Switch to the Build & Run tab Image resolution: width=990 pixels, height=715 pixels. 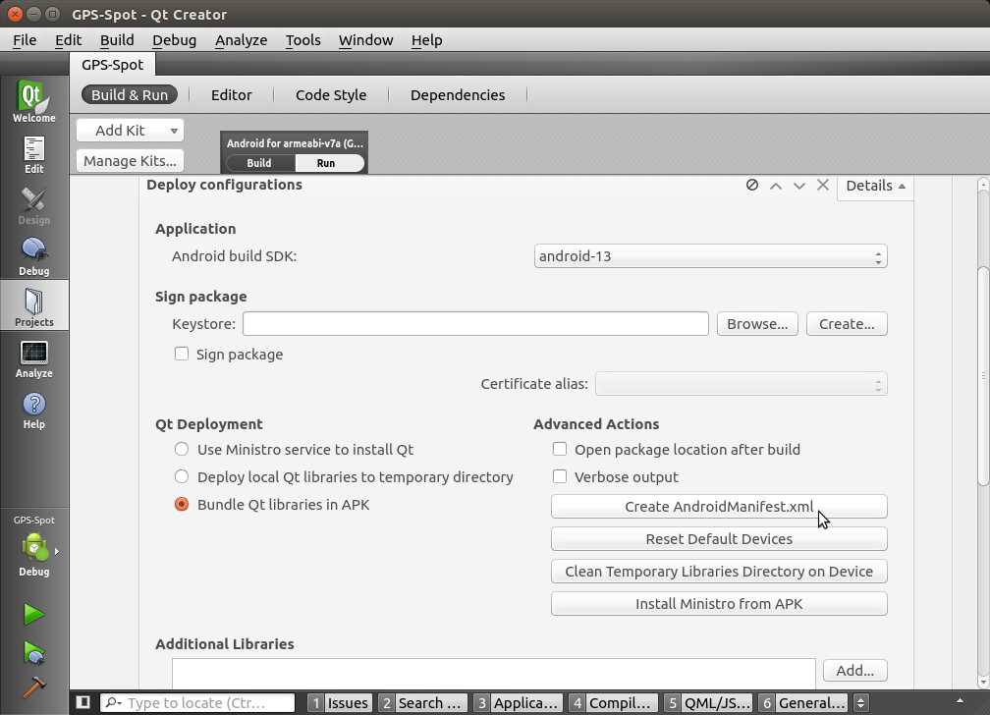point(130,94)
